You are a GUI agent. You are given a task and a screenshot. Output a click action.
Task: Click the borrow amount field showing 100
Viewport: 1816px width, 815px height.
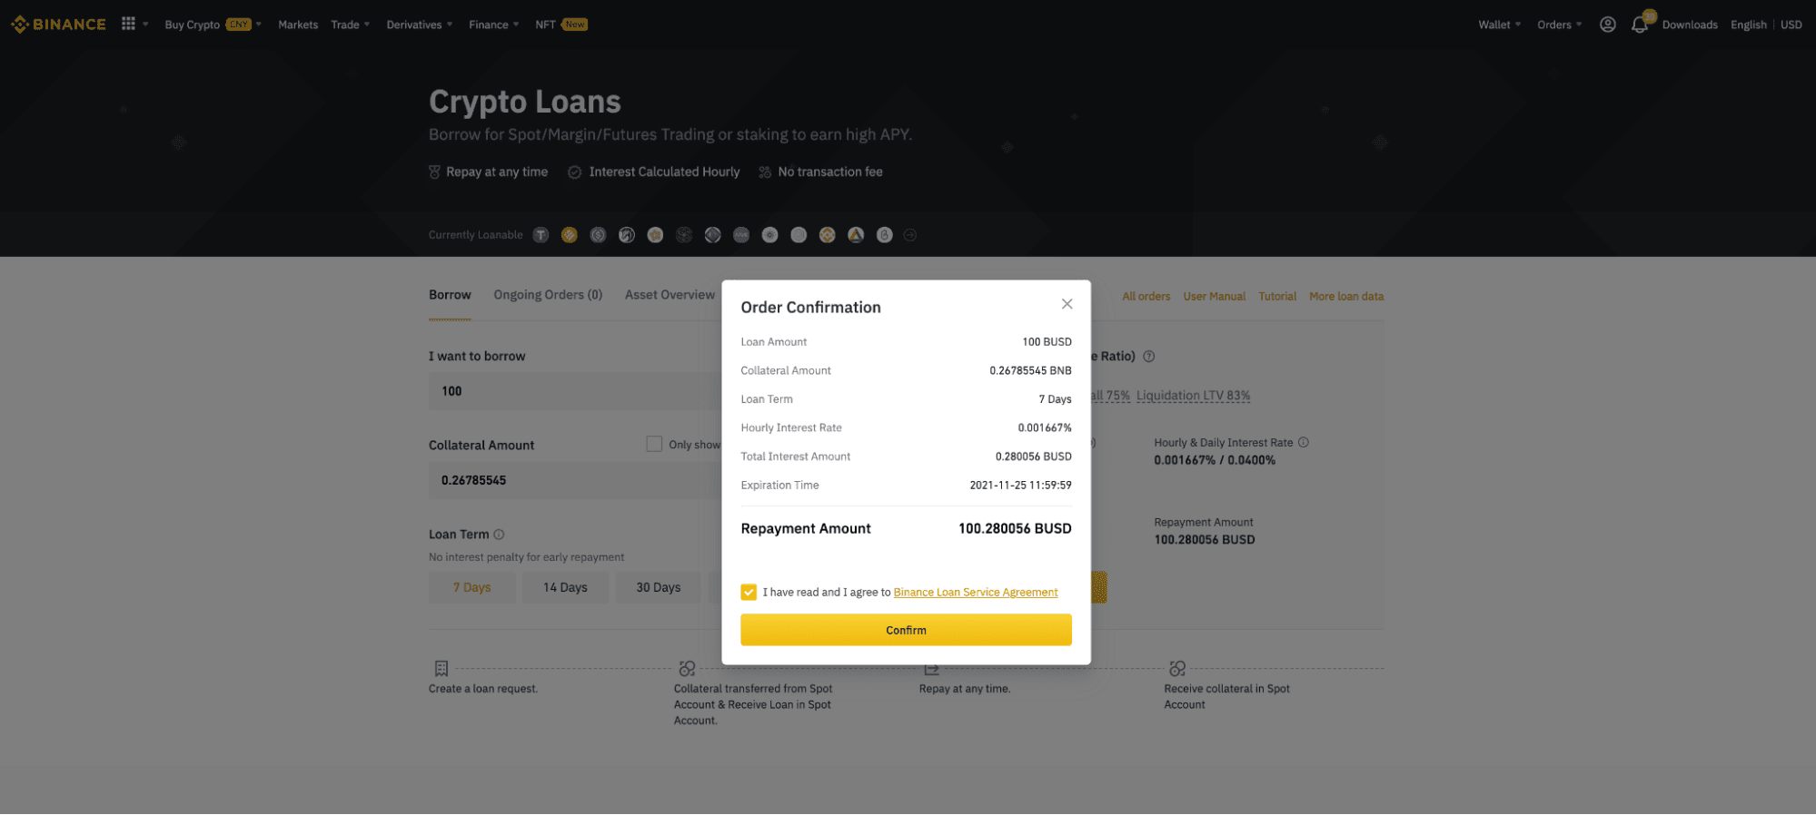[x=575, y=391]
